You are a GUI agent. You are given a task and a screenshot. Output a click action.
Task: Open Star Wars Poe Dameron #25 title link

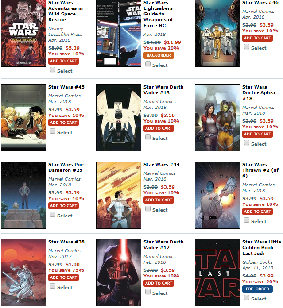pyautogui.click(x=66, y=167)
